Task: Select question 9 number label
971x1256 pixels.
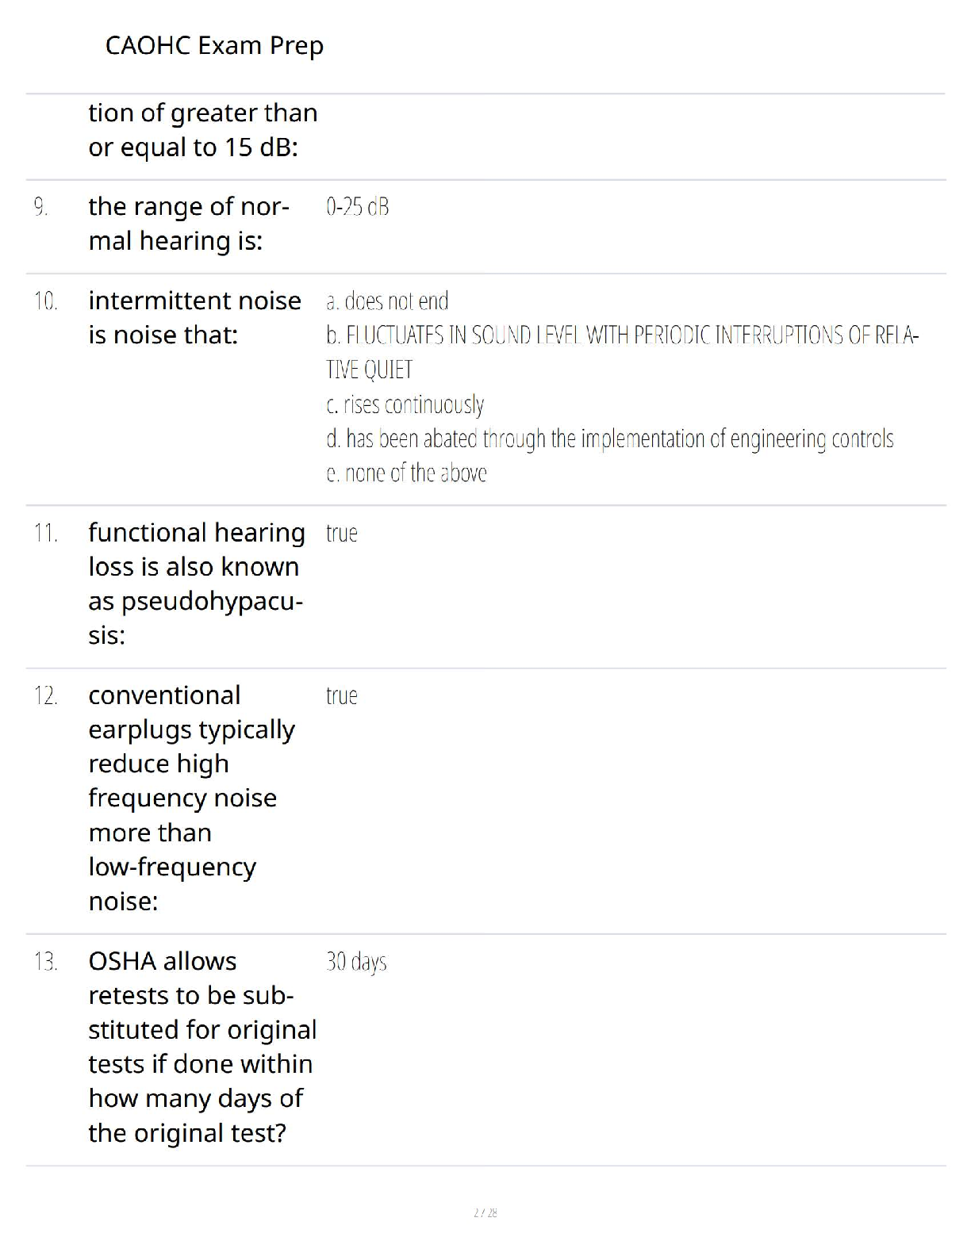Action: click(x=41, y=208)
